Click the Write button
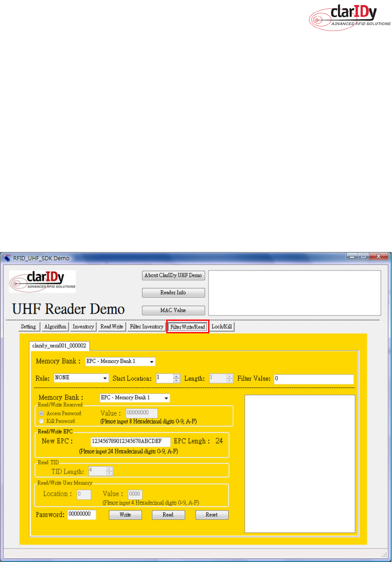392x562 pixels. click(125, 515)
